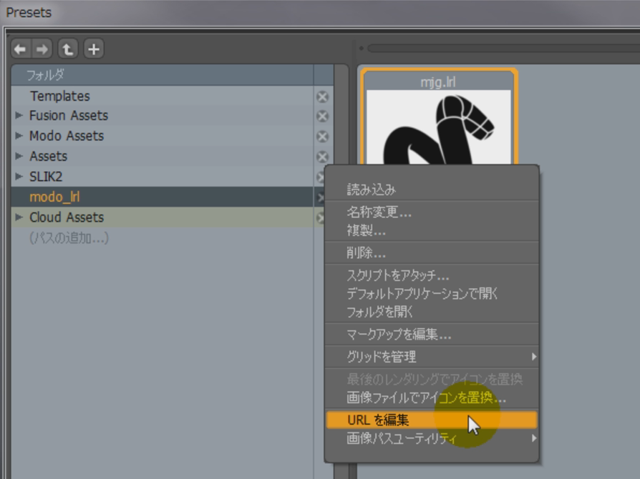Viewport: 640px width, 479px height.
Task: Select 名称変更... in the context menu
Action: click(x=379, y=212)
